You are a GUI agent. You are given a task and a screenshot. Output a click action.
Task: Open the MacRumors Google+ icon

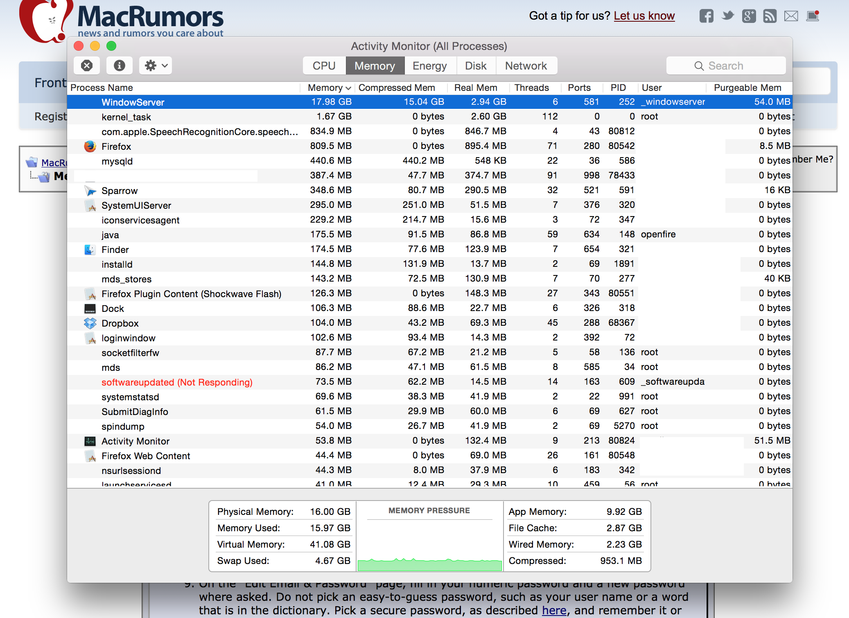coord(749,16)
